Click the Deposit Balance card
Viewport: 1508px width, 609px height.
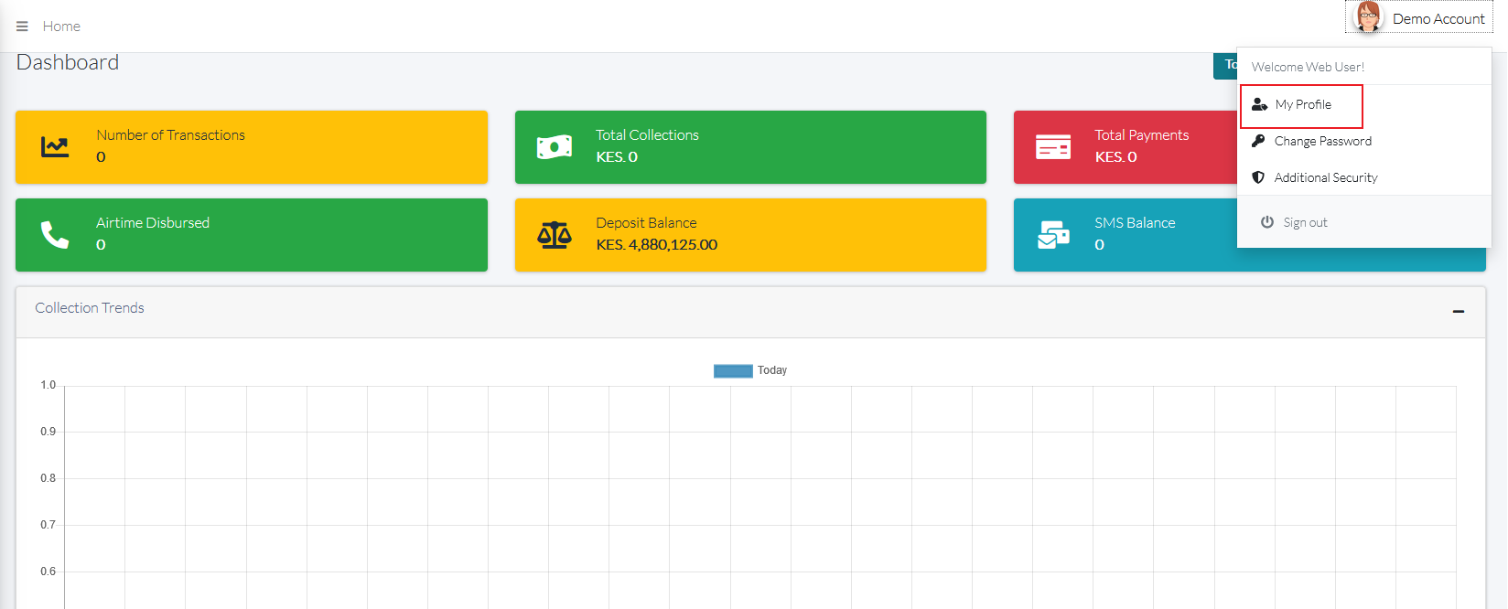(749, 235)
